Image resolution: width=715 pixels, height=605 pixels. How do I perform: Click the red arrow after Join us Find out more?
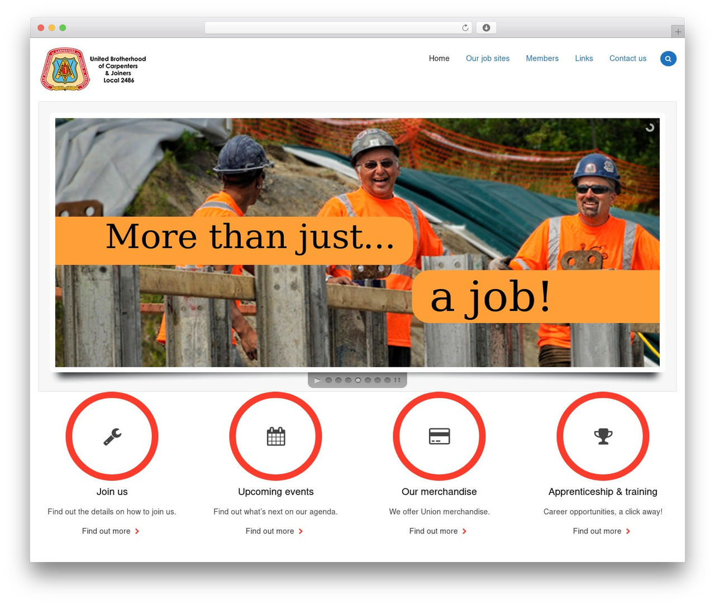[x=137, y=531]
